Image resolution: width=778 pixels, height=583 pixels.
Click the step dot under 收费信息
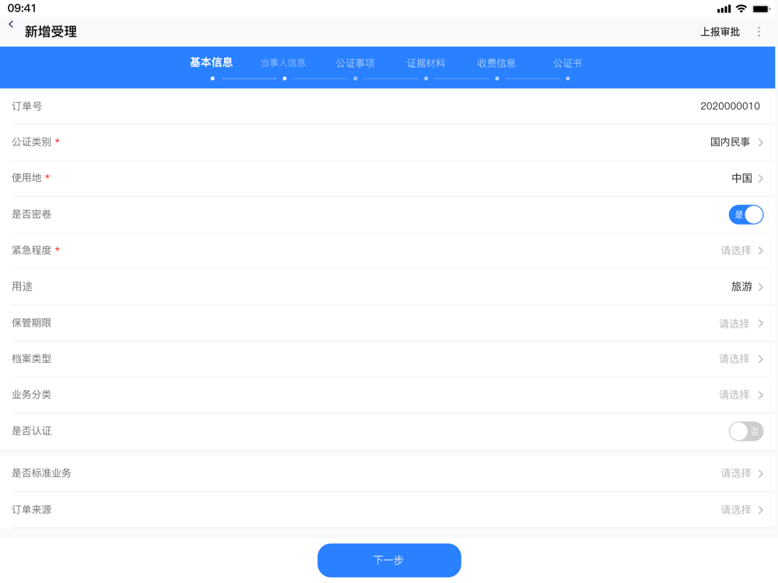[496, 79]
